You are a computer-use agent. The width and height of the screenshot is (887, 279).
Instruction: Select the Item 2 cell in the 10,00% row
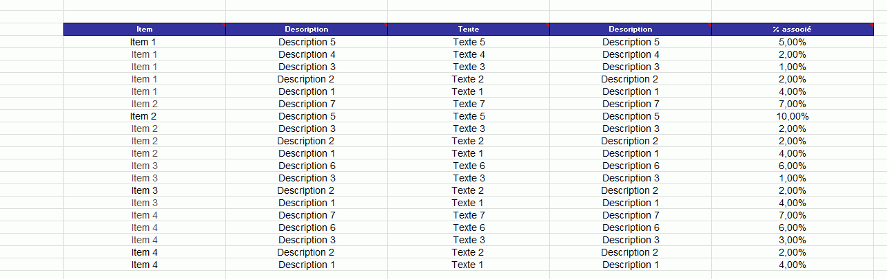(x=144, y=116)
